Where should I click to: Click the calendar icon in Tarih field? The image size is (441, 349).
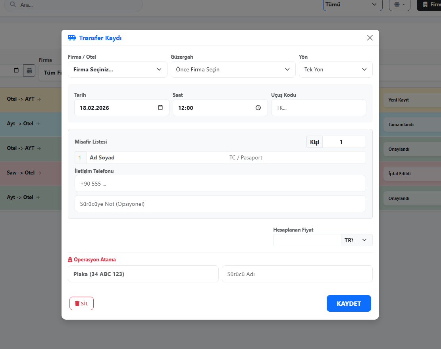point(160,107)
